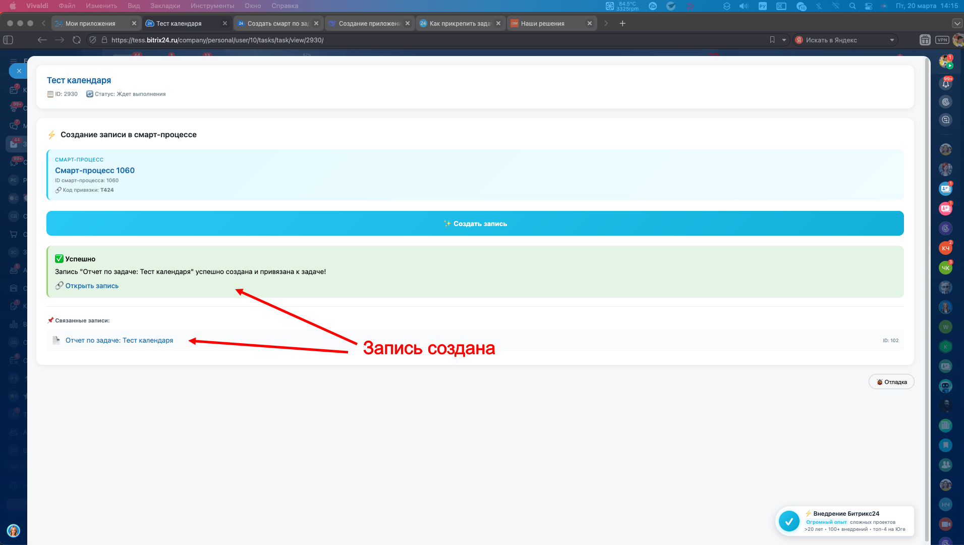Viewport: 964px width, 545px height.
Task: Open the 'Закладки' menu
Action: (165, 6)
